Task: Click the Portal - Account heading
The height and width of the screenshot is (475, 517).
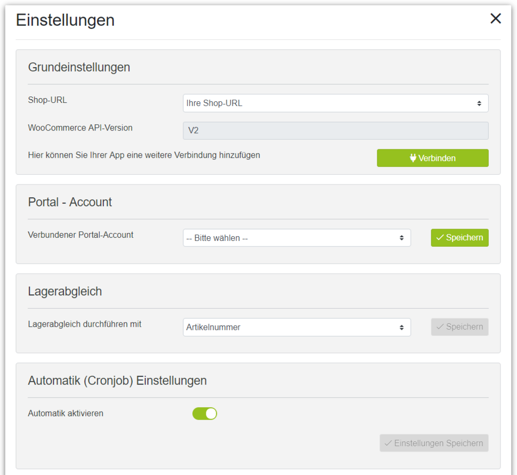Action: point(70,202)
